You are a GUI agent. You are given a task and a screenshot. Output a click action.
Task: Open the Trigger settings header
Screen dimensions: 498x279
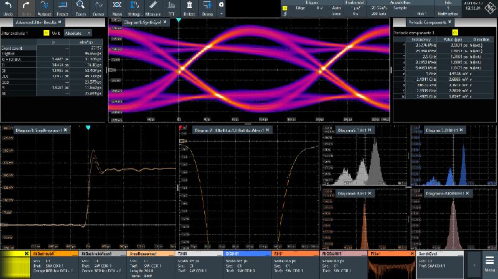click(x=312, y=2)
